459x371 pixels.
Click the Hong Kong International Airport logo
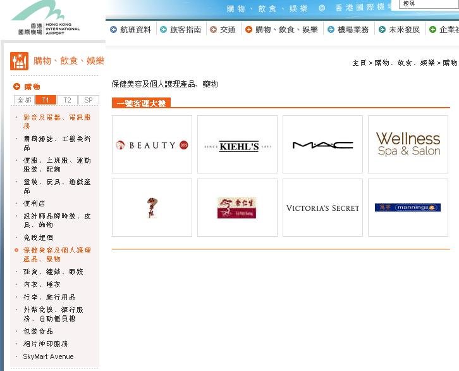[46, 18]
